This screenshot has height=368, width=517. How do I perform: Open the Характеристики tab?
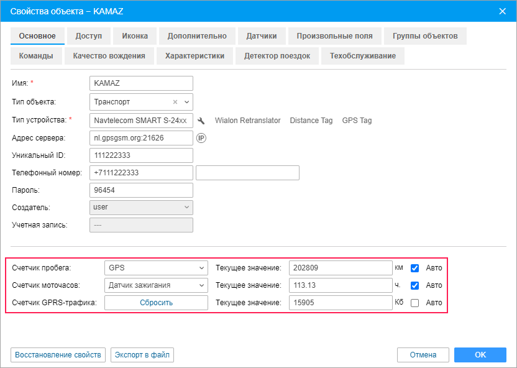195,56
